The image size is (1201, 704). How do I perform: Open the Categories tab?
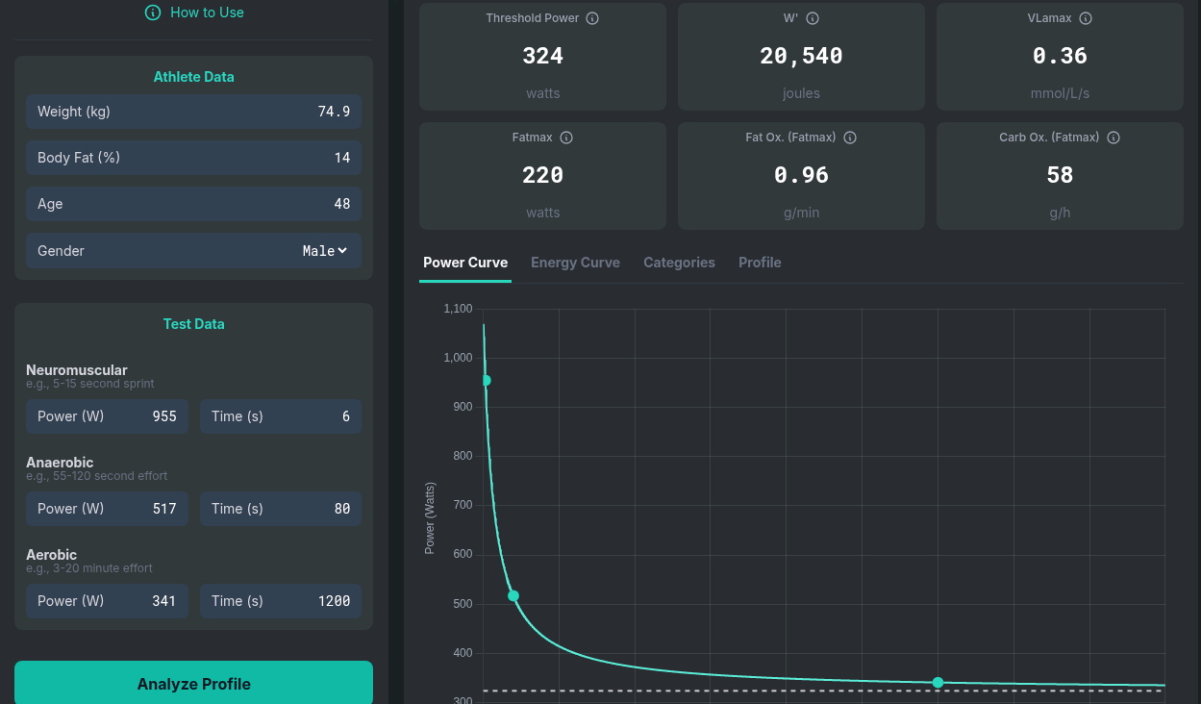pyautogui.click(x=679, y=263)
